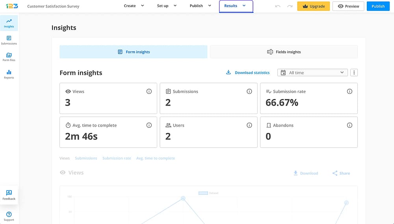This screenshot has height=224, width=394.
Task: Click the undo arrow icon
Action: tap(278, 6)
